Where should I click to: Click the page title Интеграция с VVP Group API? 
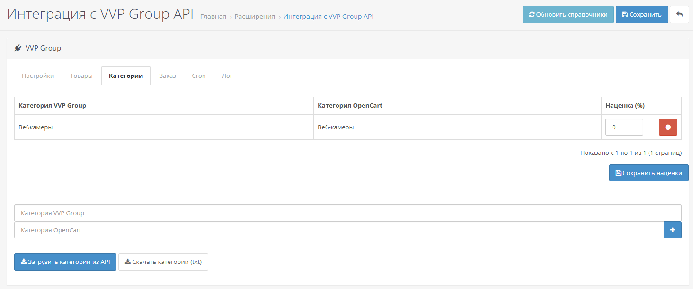(100, 14)
